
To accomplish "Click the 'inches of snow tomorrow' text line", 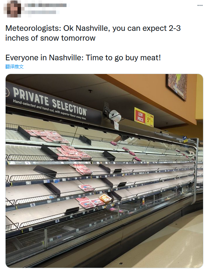I will pyautogui.click(x=50, y=38).
